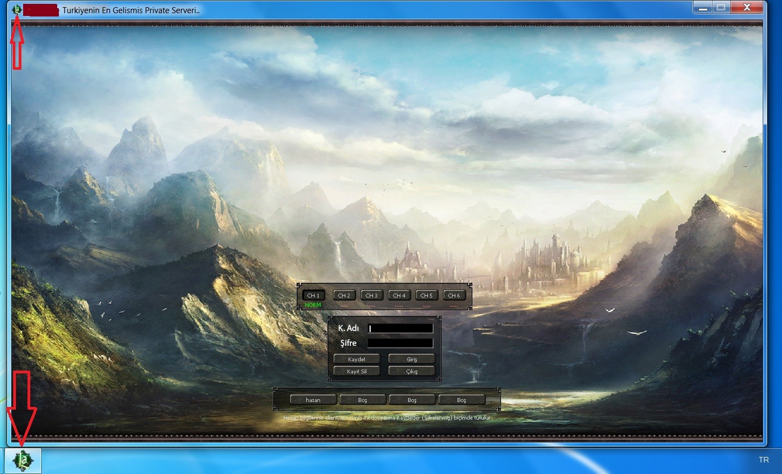Click the window title Turkiyenin En Gelismis Private Serveri
Viewport: 782px width, 474px height.
131,10
